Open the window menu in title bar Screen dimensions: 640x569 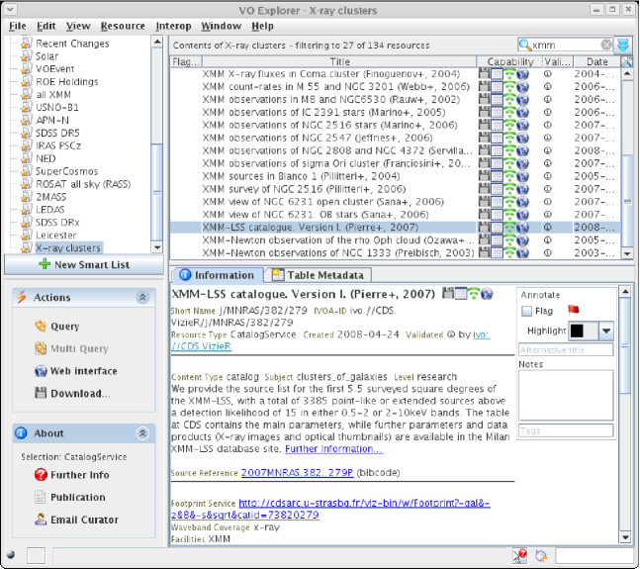(x=10, y=9)
